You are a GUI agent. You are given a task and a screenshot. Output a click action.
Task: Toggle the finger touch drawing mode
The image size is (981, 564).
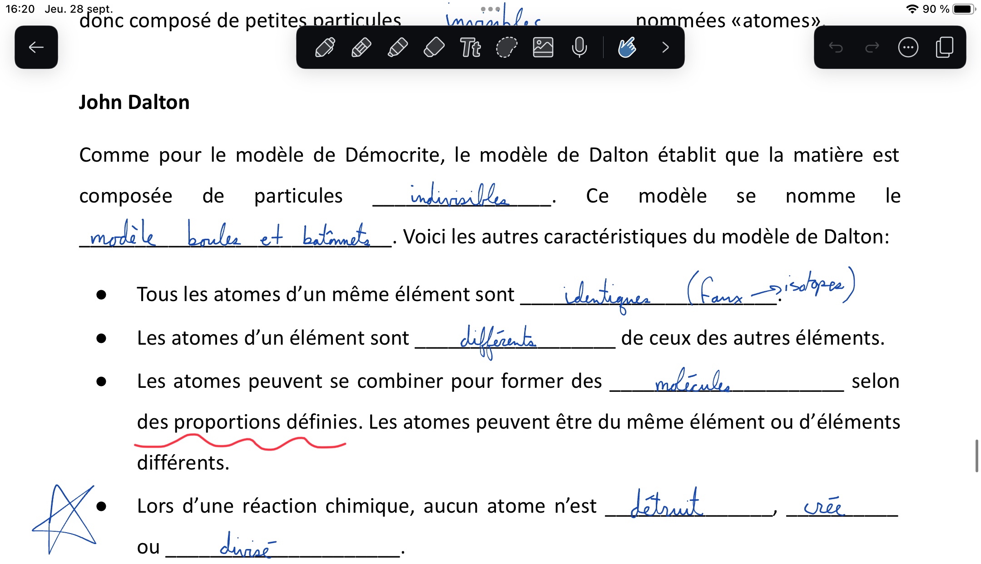pyautogui.click(x=627, y=47)
